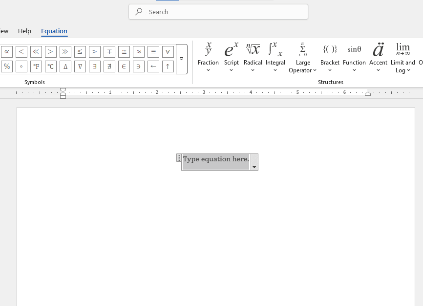Image resolution: width=423 pixels, height=306 pixels.
Task: Open the Accent structures dropdown
Action: point(378,57)
